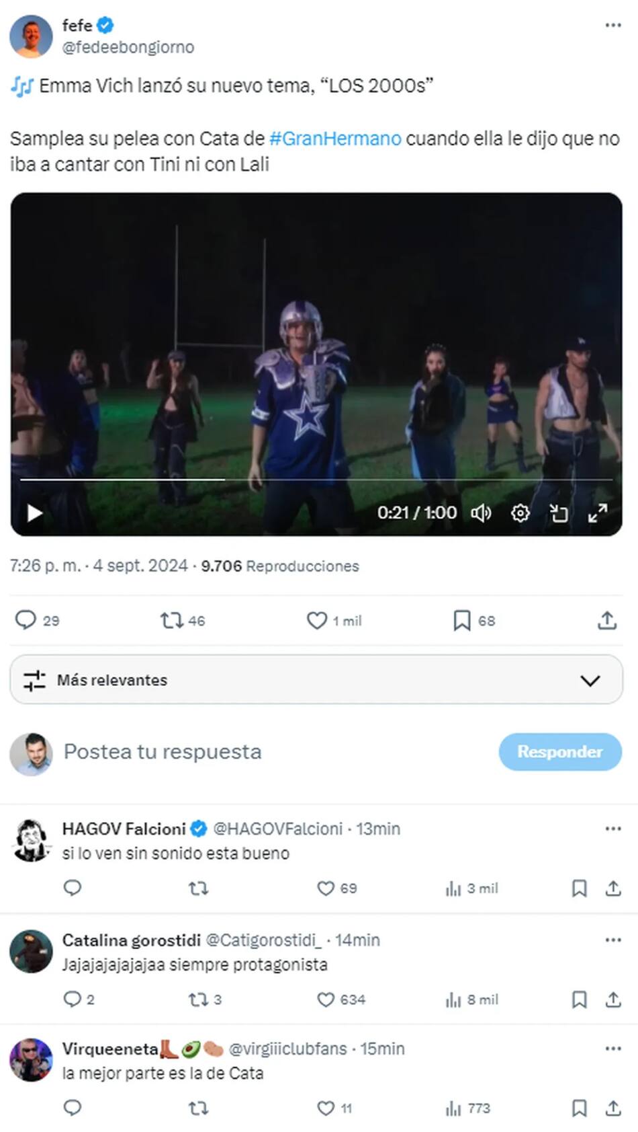Image resolution: width=638 pixels, height=1132 pixels.
Task: View analytics on HAGOV Falcioni reply
Action: coord(454,889)
